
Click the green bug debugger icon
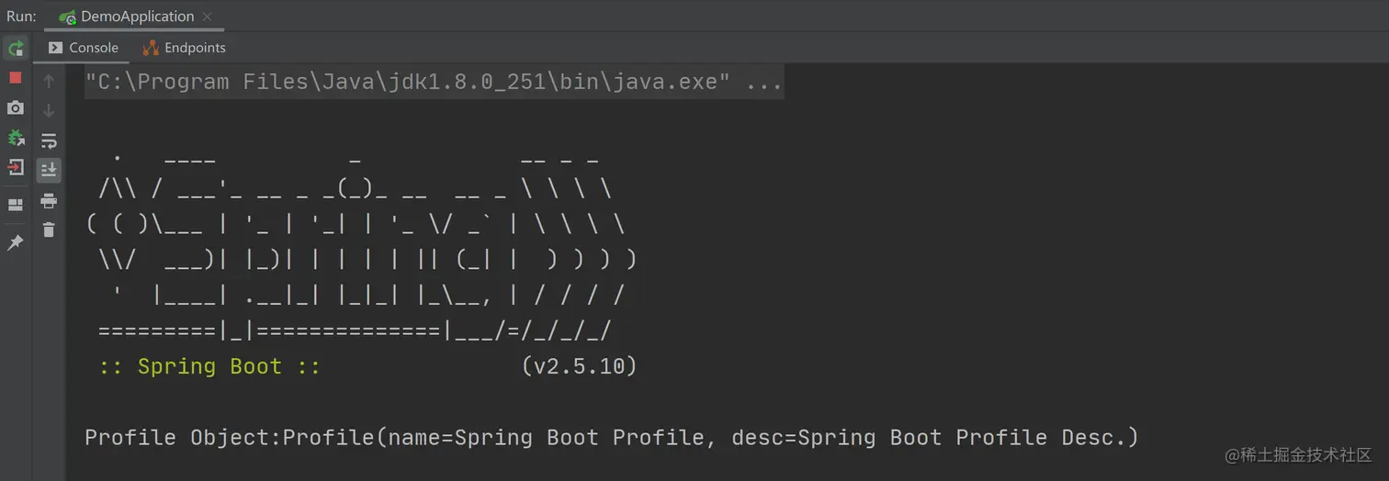tap(16, 138)
